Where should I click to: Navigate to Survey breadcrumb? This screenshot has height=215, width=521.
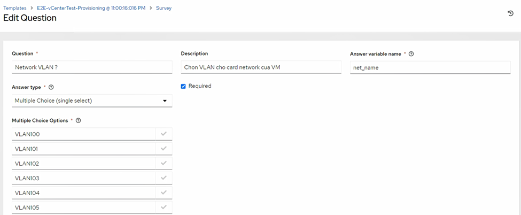pyautogui.click(x=164, y=9)
